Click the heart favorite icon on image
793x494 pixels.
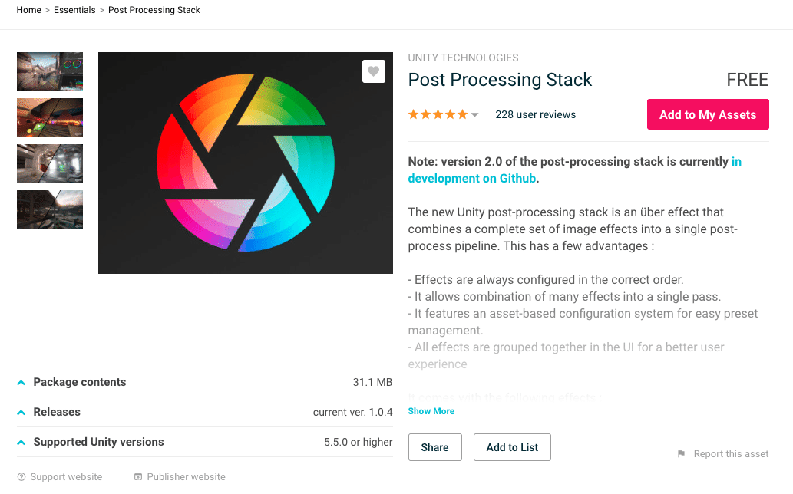(x=374, y=71)
